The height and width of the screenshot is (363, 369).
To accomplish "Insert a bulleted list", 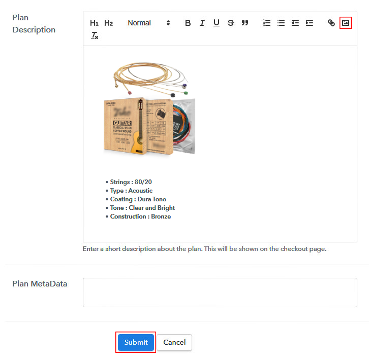I will point(281,23).
